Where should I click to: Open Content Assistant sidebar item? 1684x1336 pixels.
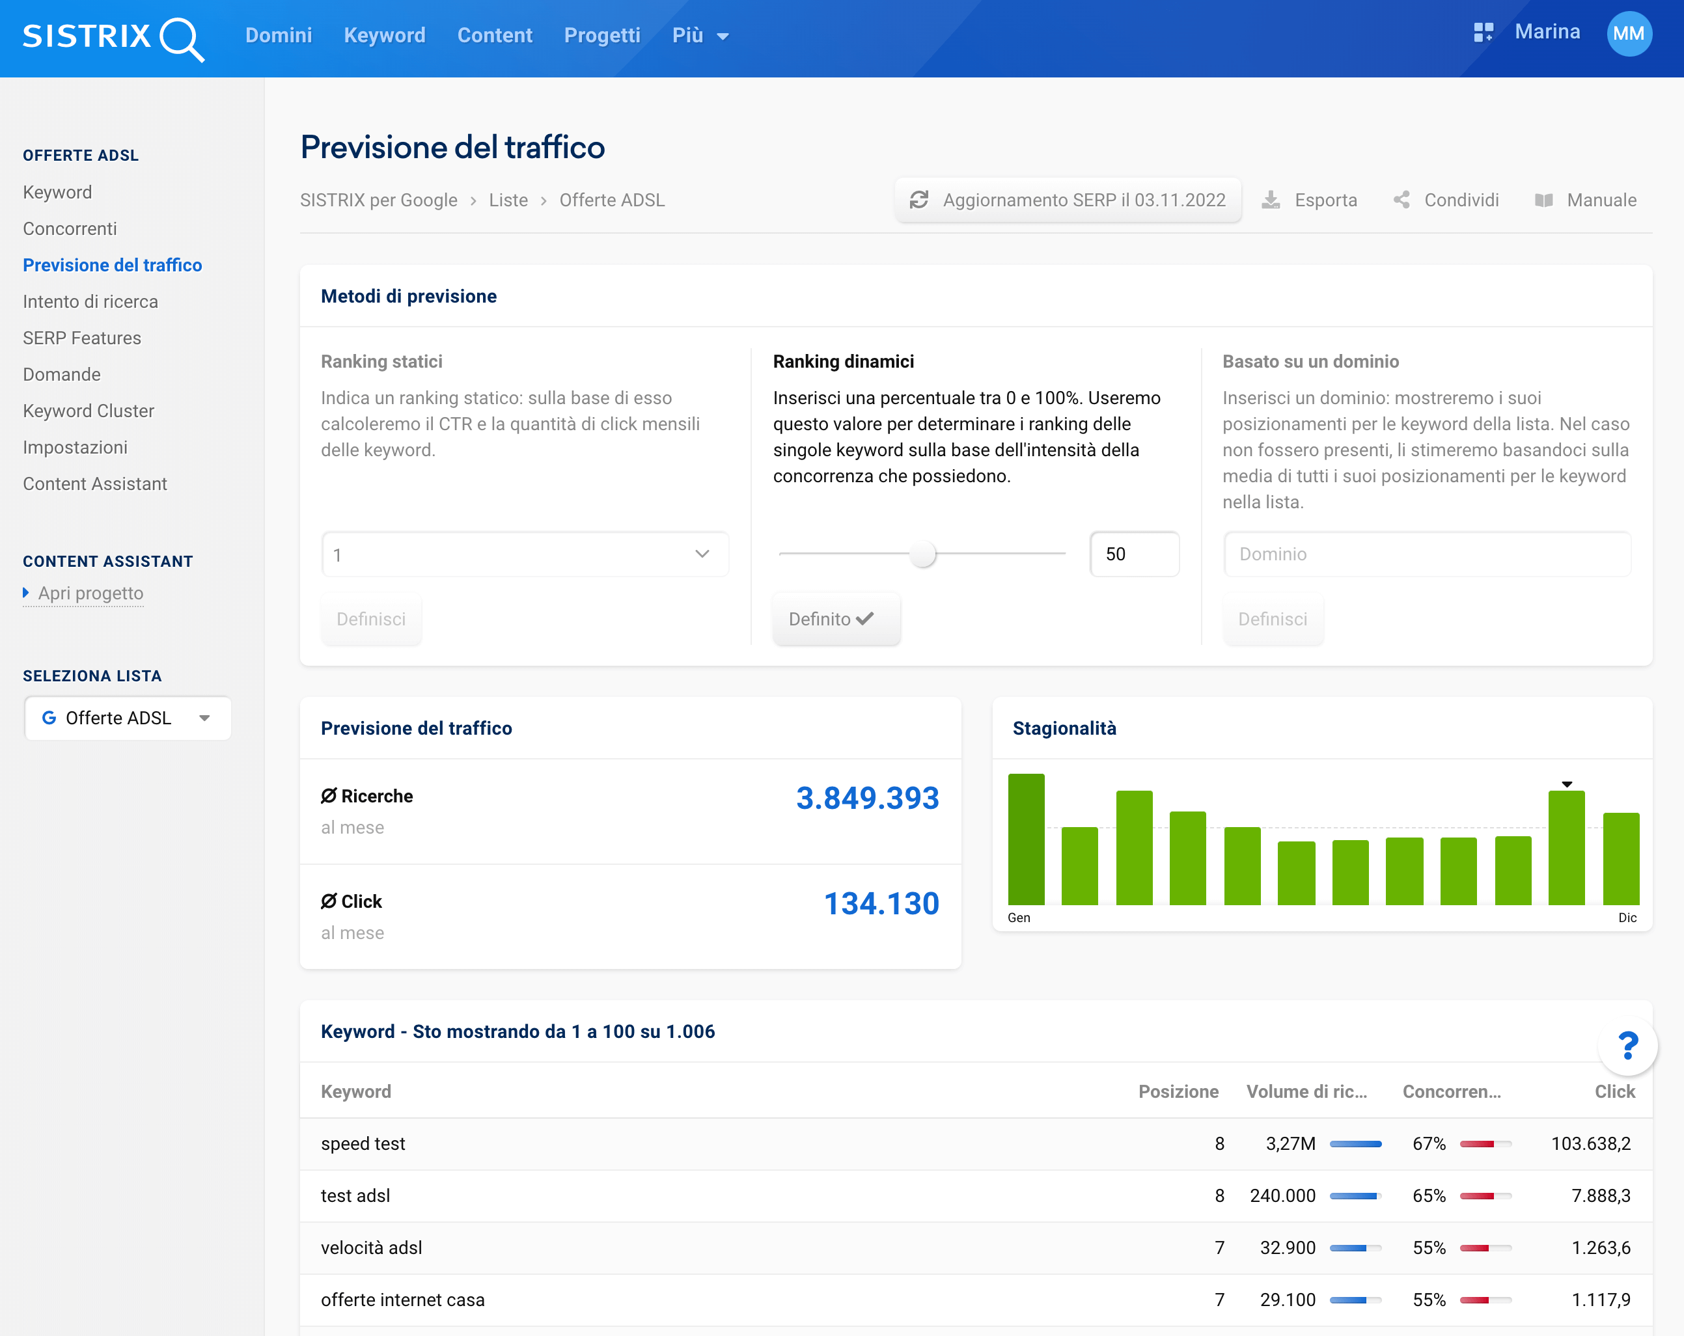94,484
